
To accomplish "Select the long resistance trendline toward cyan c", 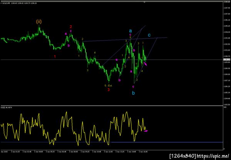I will pyautogui.click(x=125, y=39).
